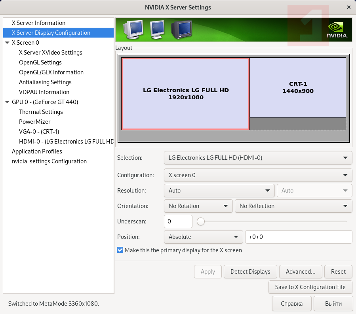
Task: Click the status text 'Switched to MetaMode 3360x1080.'
Action: point(54,304)
